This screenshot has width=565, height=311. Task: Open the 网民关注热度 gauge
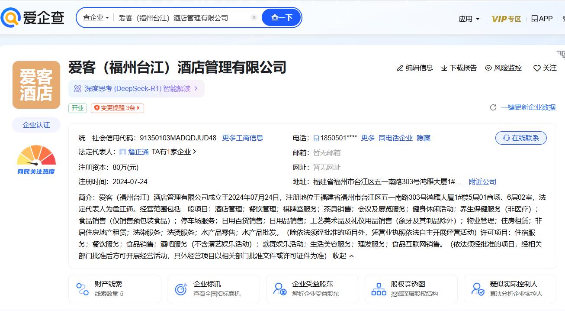pos(36,159)
